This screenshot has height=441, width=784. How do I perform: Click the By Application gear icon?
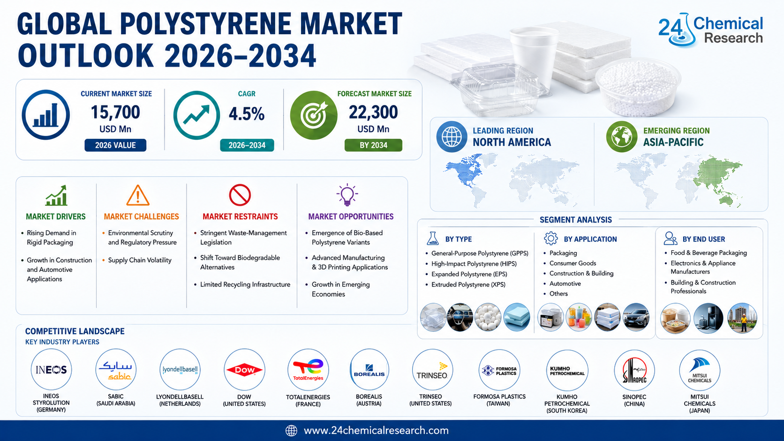click(x=551, y=239)
